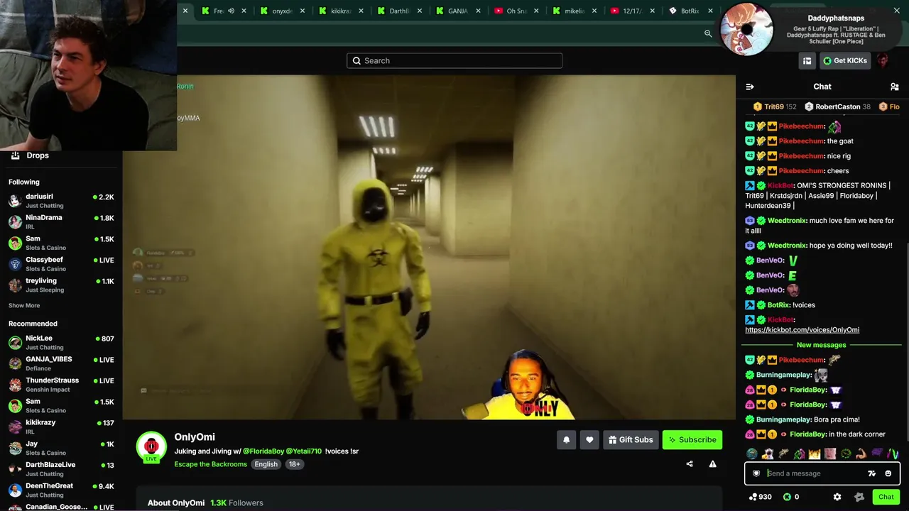Click the browser zoom magnifier icon
The width and height of the screenshot is (909, 511).
click(x=708, y=33)
